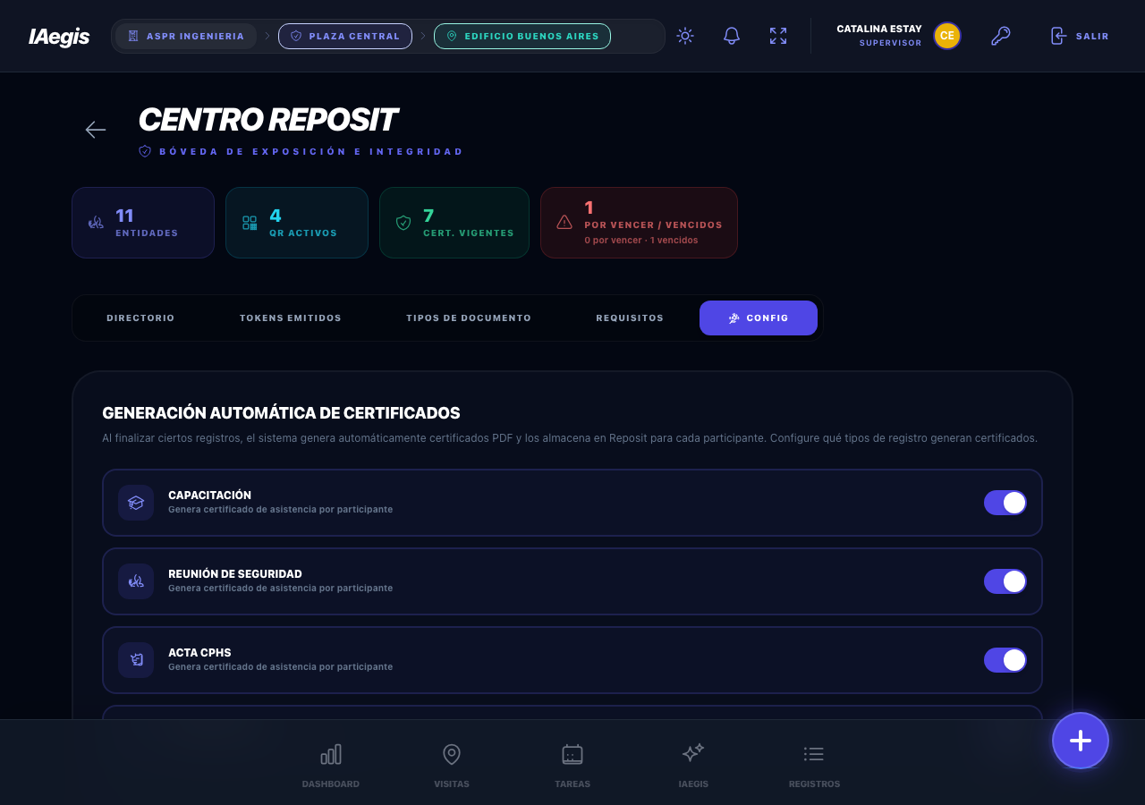
Task: Click the location pin in Edificio Buenos Aires
Action: pos(452,36)
